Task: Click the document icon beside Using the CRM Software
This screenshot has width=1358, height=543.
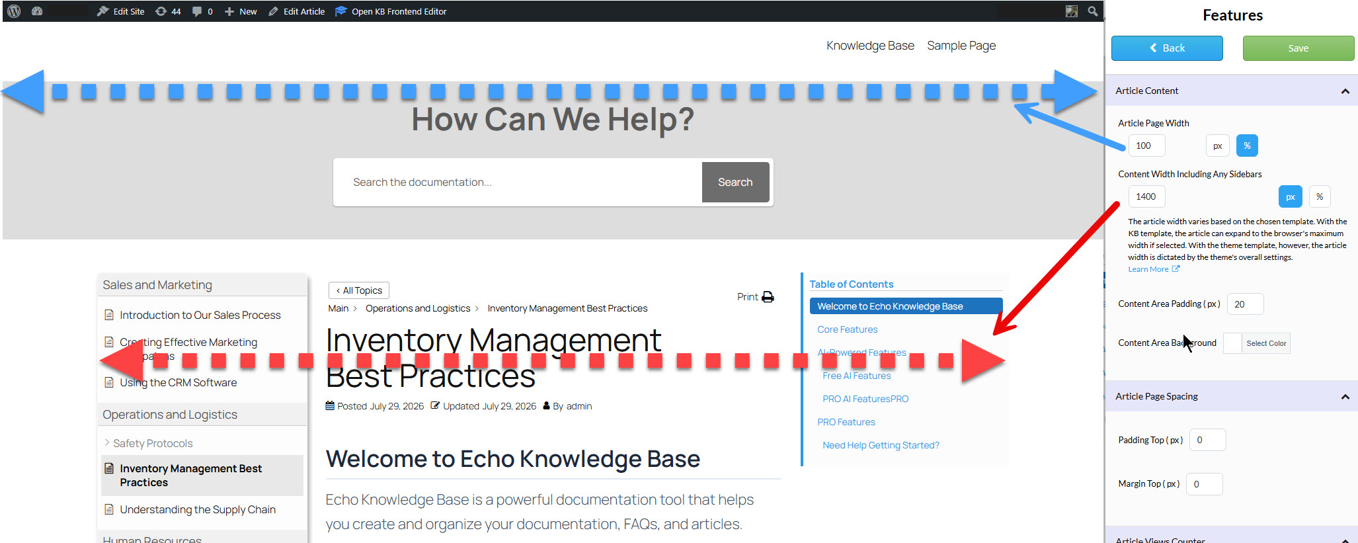Action: click(x=109, y=382)
